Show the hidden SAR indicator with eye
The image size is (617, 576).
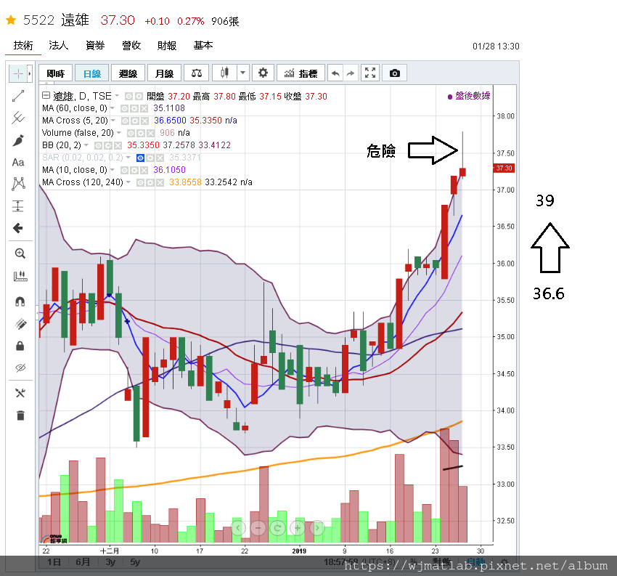click(140, 158)
